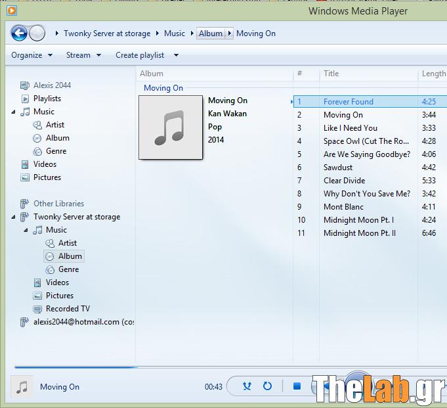Screen dimensions: 447x408
Task: Sort by the Length column header
Action: (433, 74)
